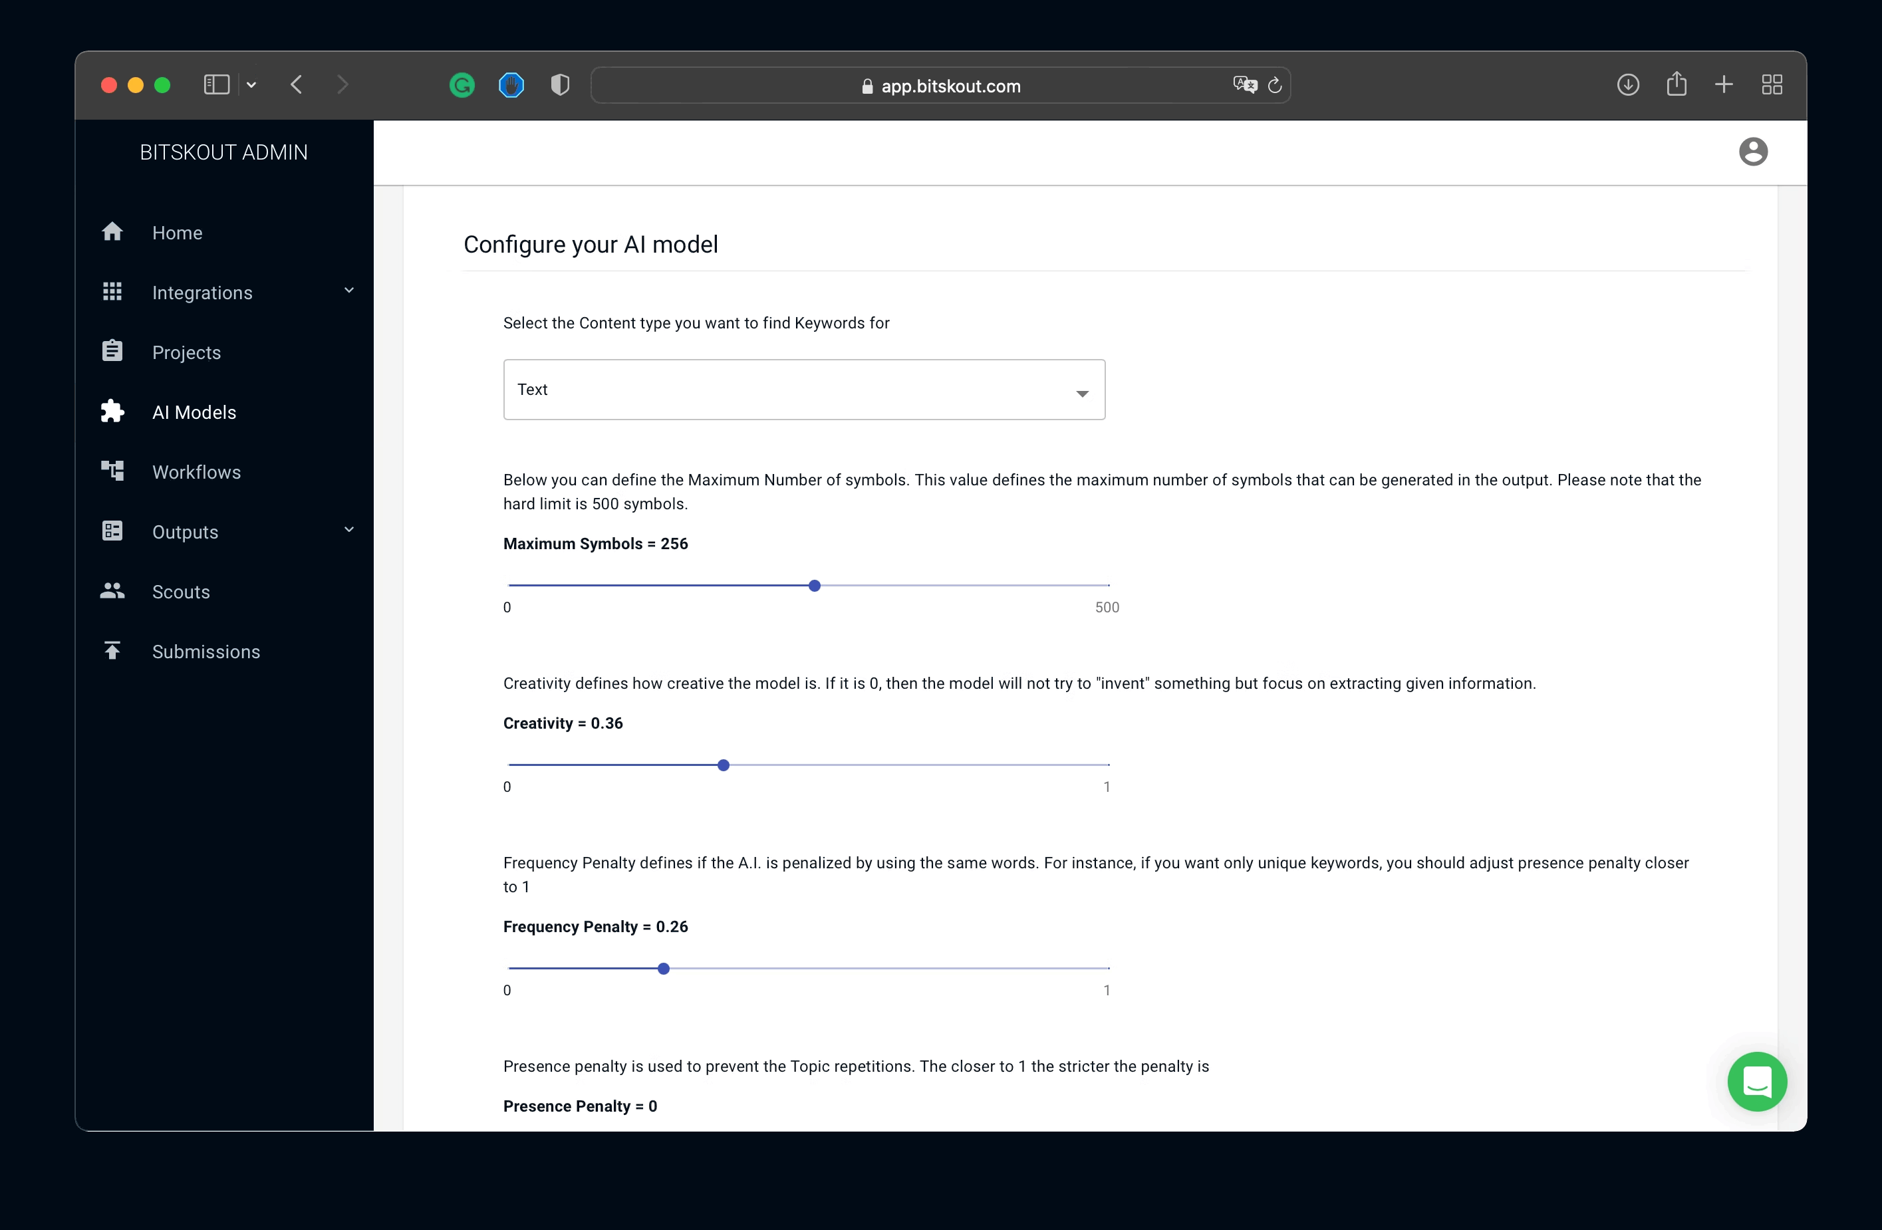This screenshot has width=1882, height=1230.
Task: Click the Creativity slider handle
Action: coord(723,765)
